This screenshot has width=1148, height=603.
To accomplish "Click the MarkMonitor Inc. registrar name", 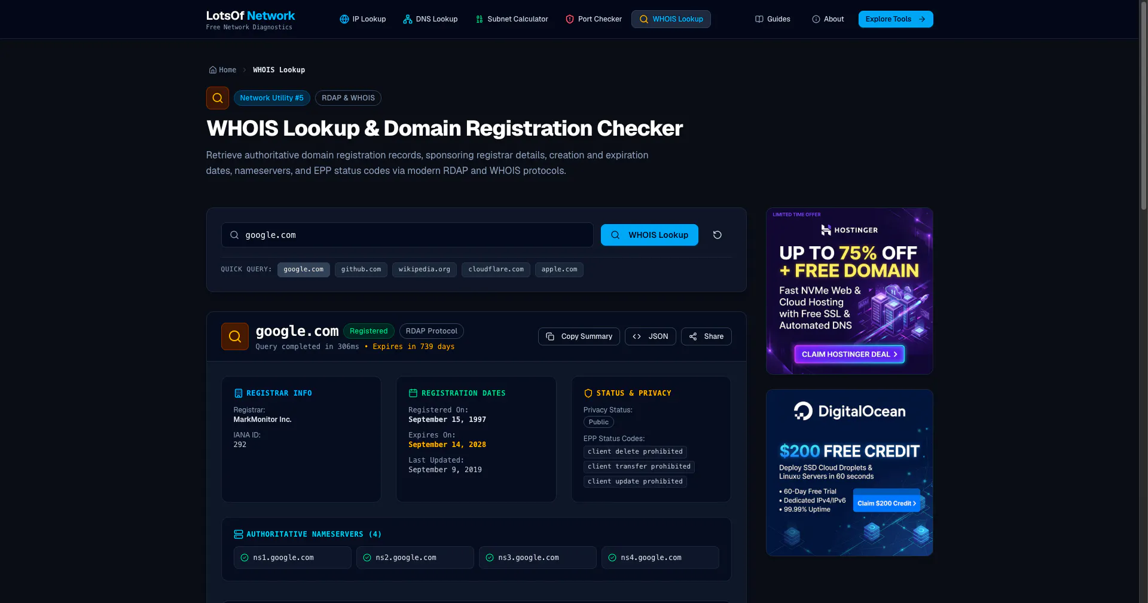I will pyautogui.click(x=262, y=420).
